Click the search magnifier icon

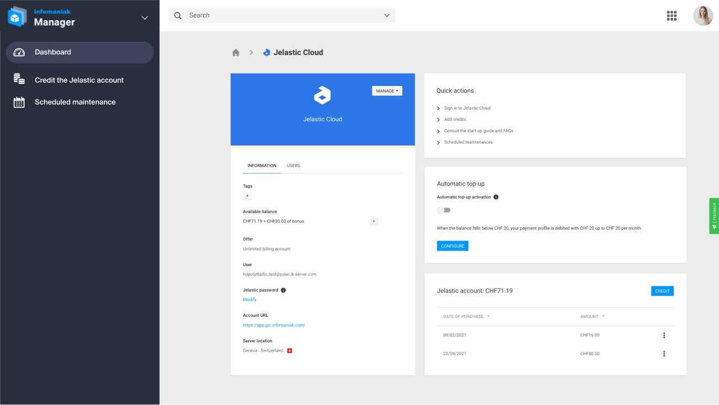tap(178, 15)
